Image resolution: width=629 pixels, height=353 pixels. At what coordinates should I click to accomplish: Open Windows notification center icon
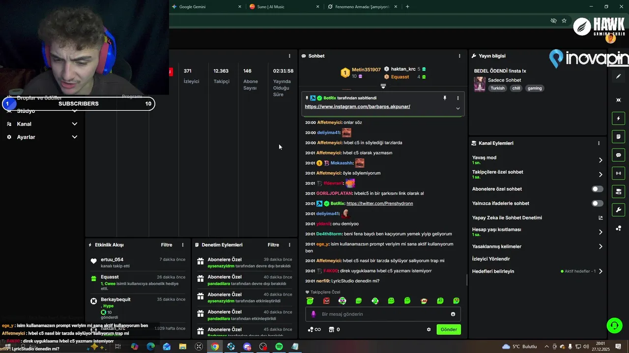click(618, 347)
